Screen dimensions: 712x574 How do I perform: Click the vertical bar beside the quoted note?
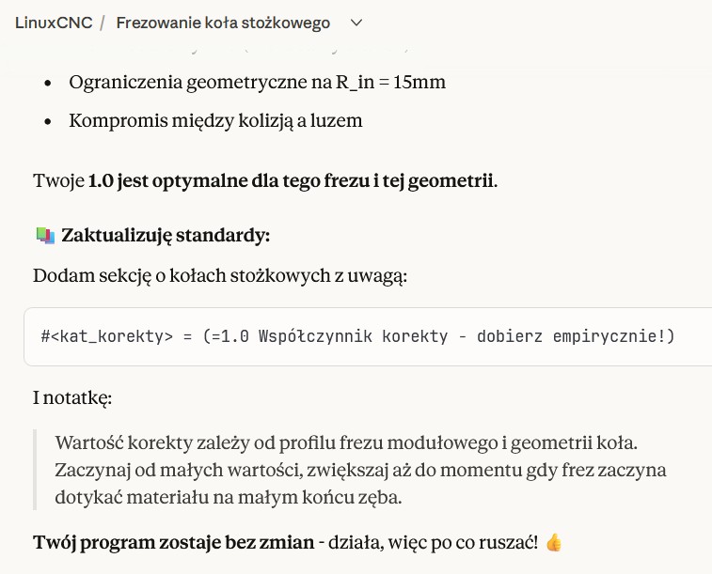coord(35,470)
